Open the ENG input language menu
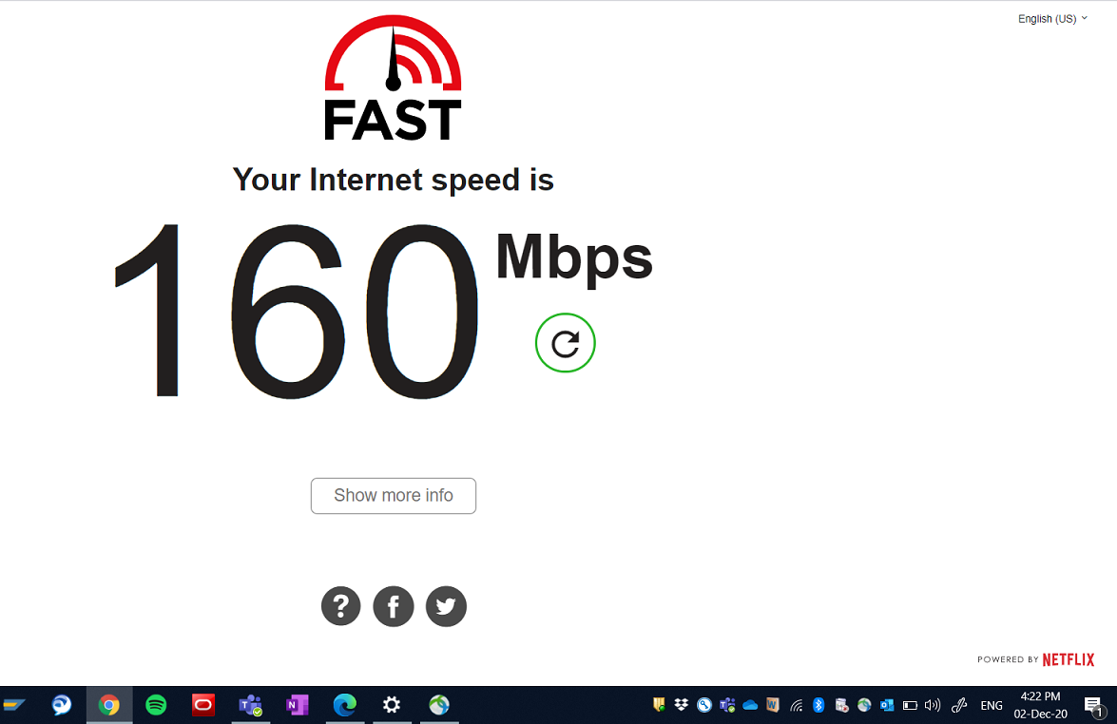Image resolution: width=1117 pixels, height=724 pixels. click(x=991, y=706)
